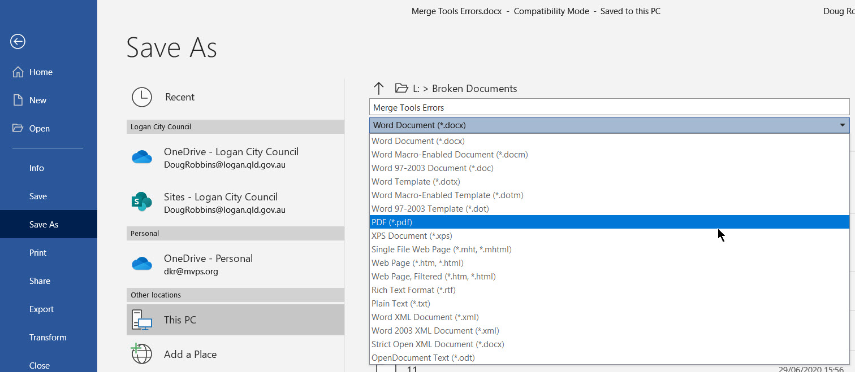The image size is (855, 372).
Task: Choose Word Macro-Enabled Template (*.dotm)
Action: coord(609,195)
